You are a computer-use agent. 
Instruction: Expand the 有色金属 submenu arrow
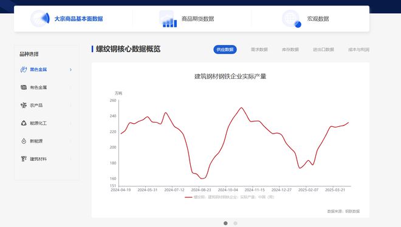point(71,87)
